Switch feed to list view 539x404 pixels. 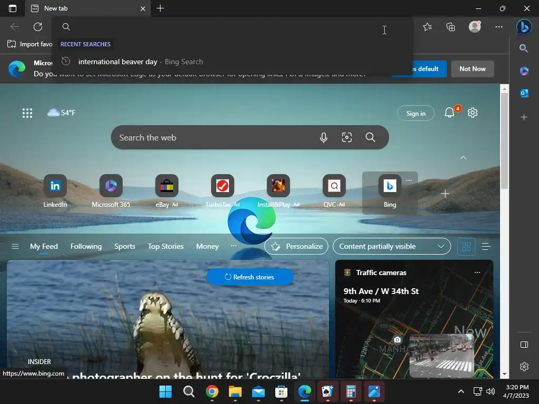coord(486,246)
